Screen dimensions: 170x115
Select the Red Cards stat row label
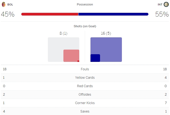(85, 86)
